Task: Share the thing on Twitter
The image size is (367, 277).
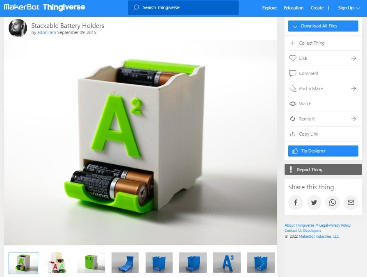Action: coord(314,202)
